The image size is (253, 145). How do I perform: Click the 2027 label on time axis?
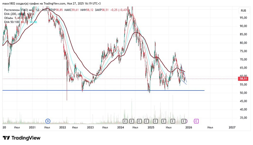point(232,128)
